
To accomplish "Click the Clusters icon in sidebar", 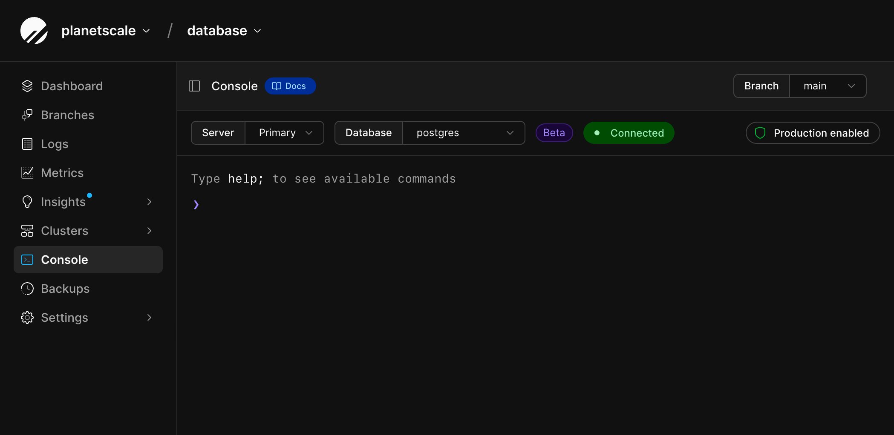I will pos(27,231).
